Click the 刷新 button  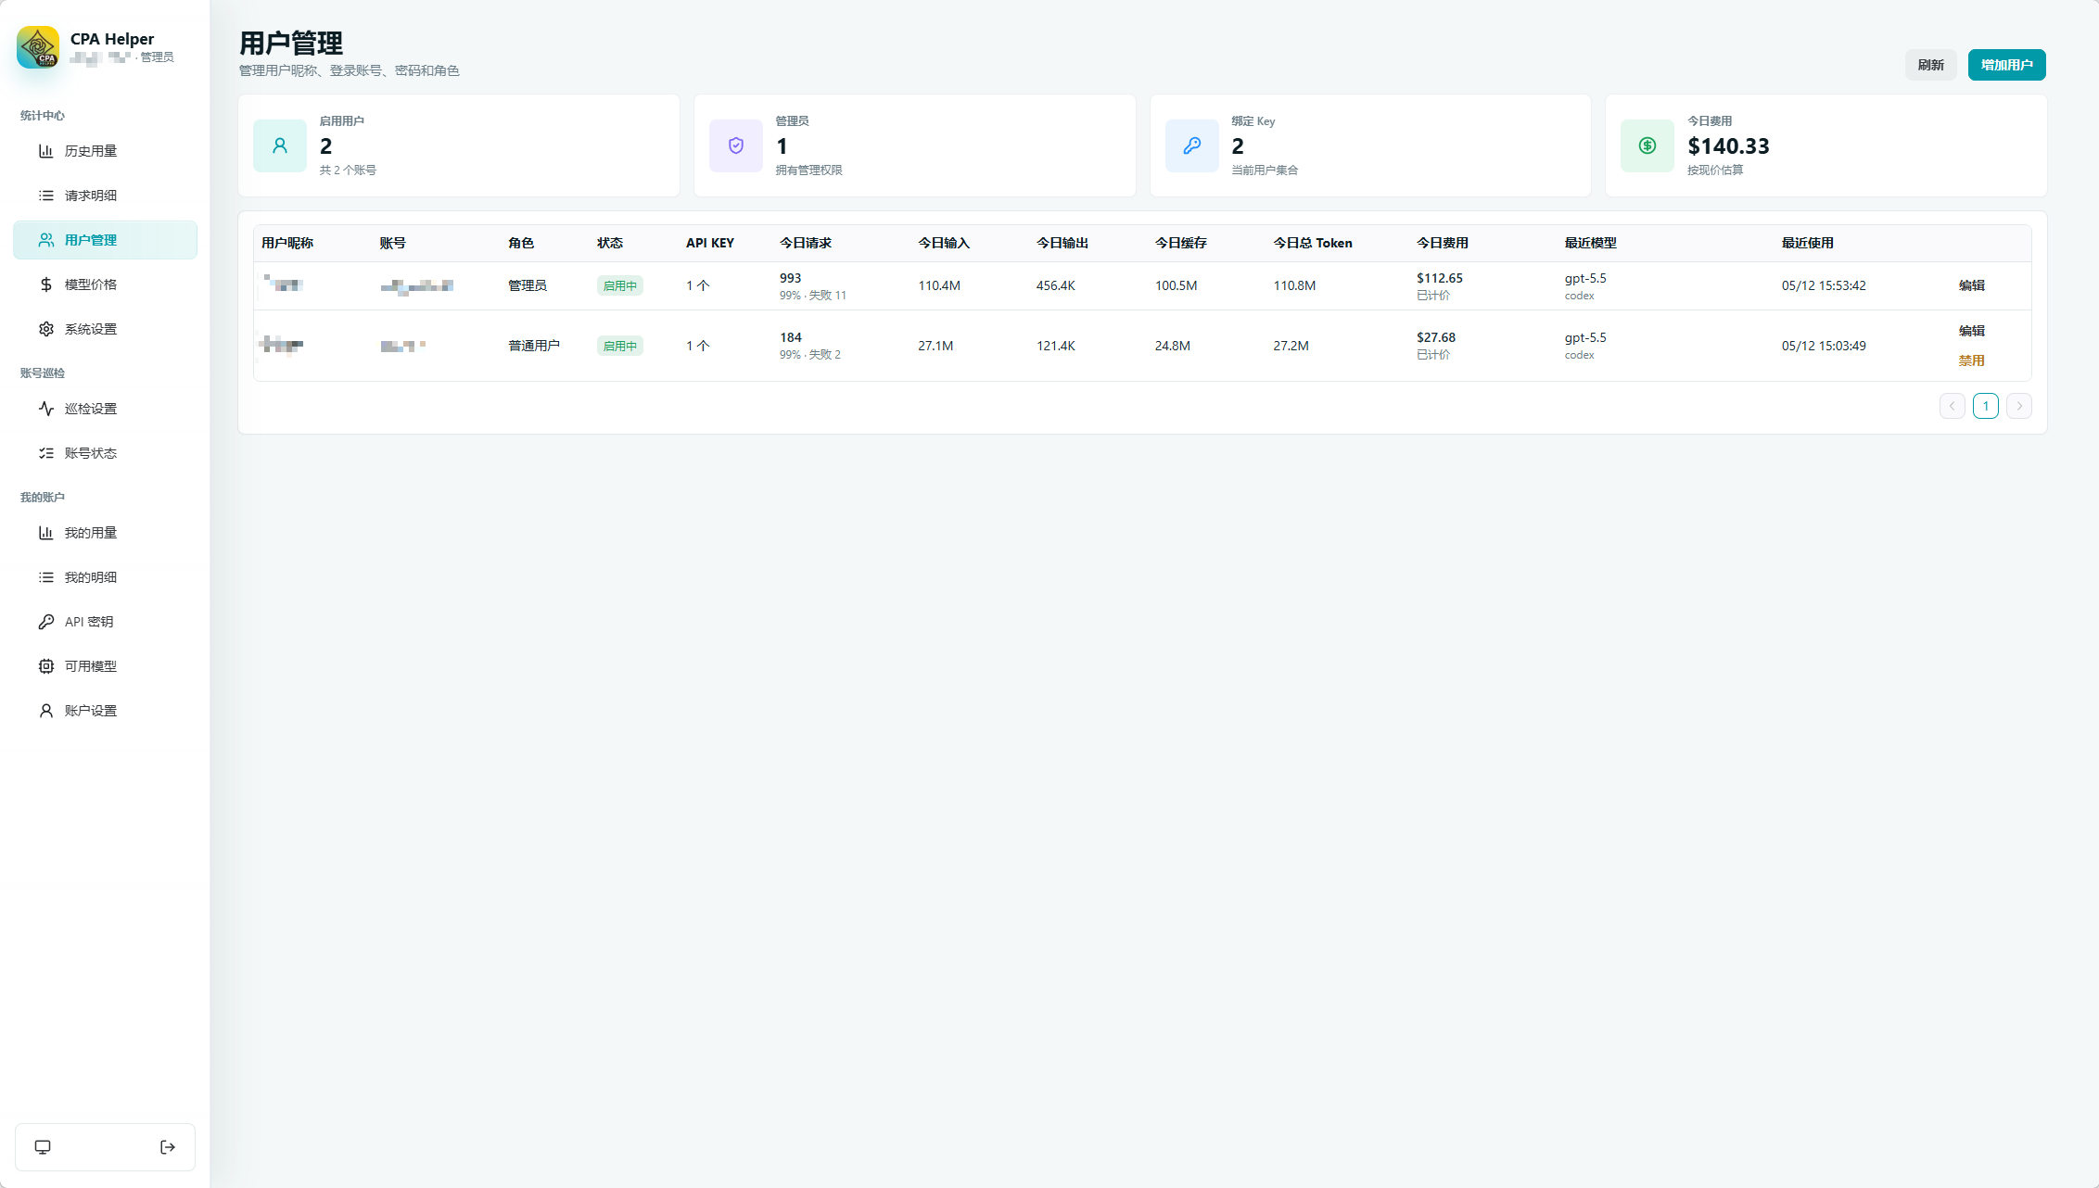click(x=1931, y=65)
